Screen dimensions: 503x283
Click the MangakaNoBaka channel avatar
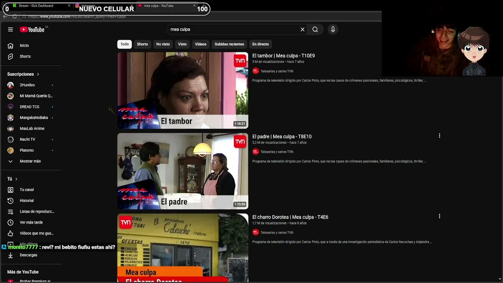(x=11, y=118)
